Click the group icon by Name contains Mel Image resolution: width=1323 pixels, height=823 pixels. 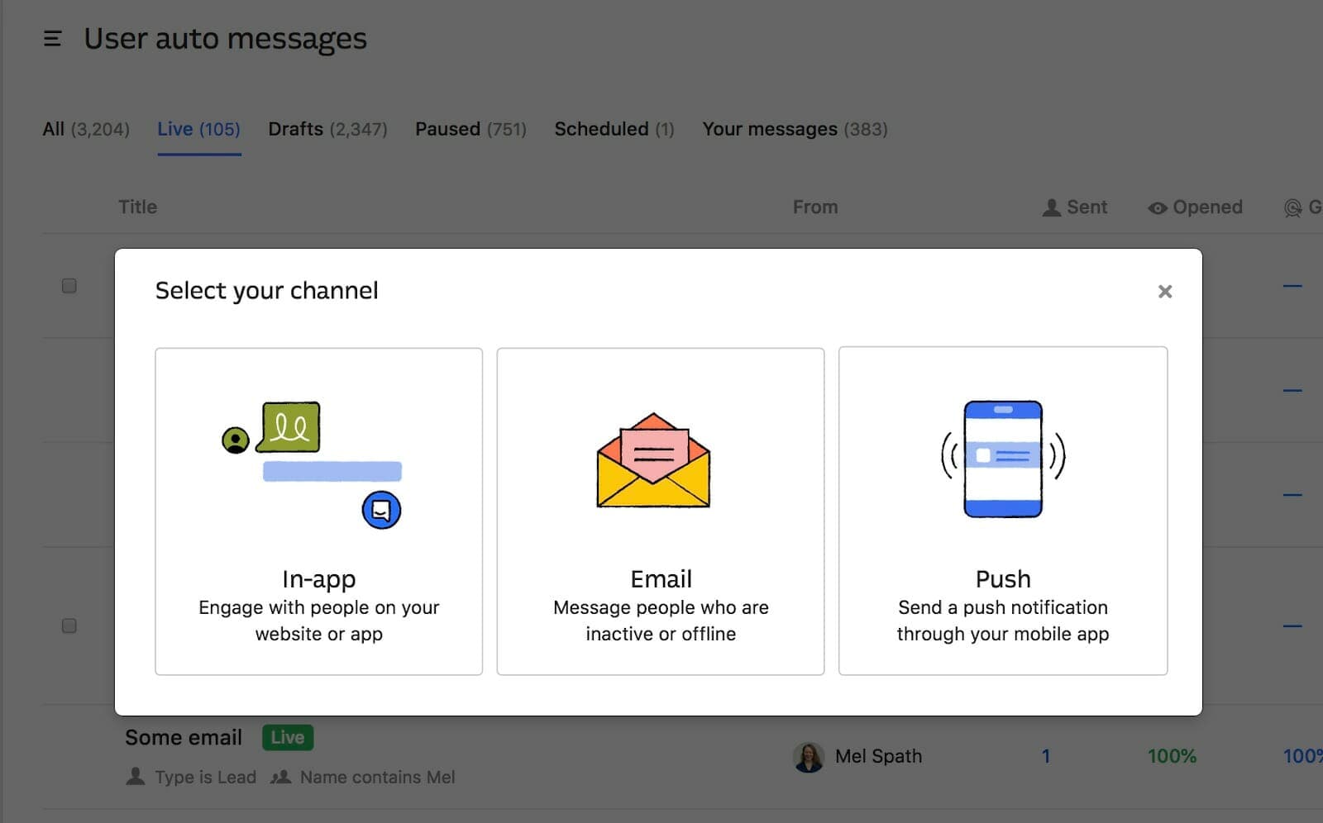click(281, 778)
